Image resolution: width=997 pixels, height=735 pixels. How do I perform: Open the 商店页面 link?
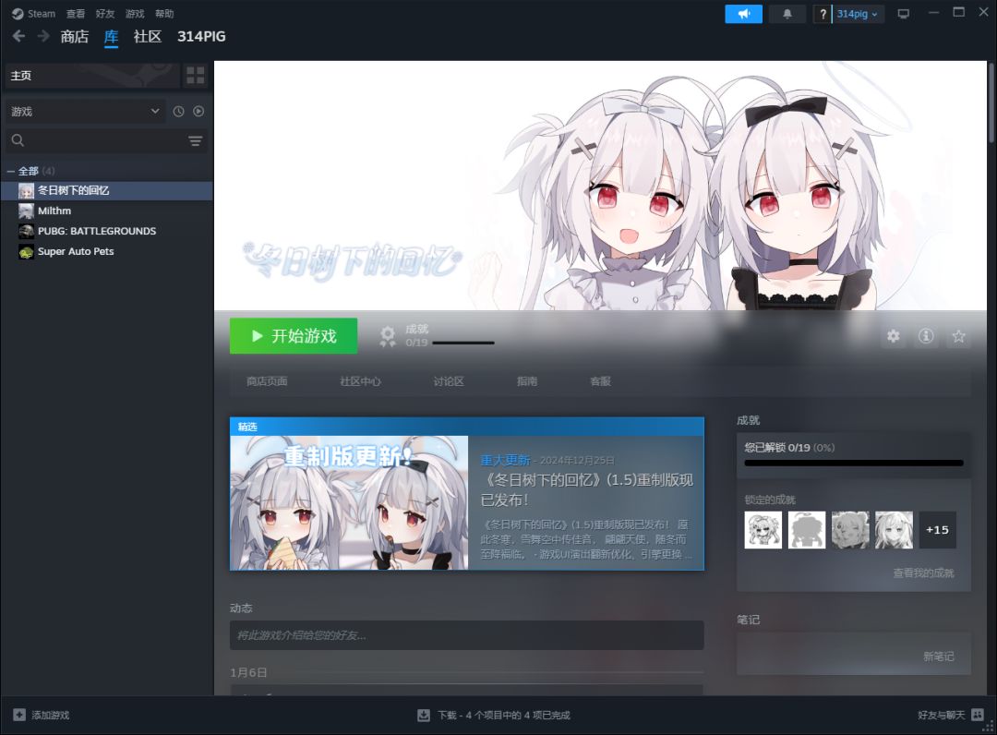coord(267,380)
